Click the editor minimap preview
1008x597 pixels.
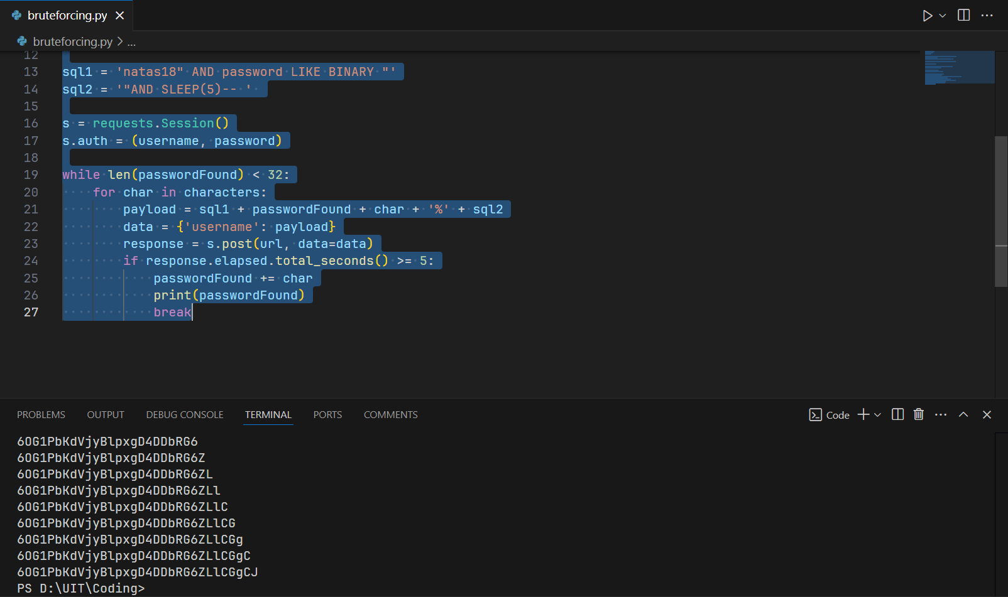(x=960, y=67)
